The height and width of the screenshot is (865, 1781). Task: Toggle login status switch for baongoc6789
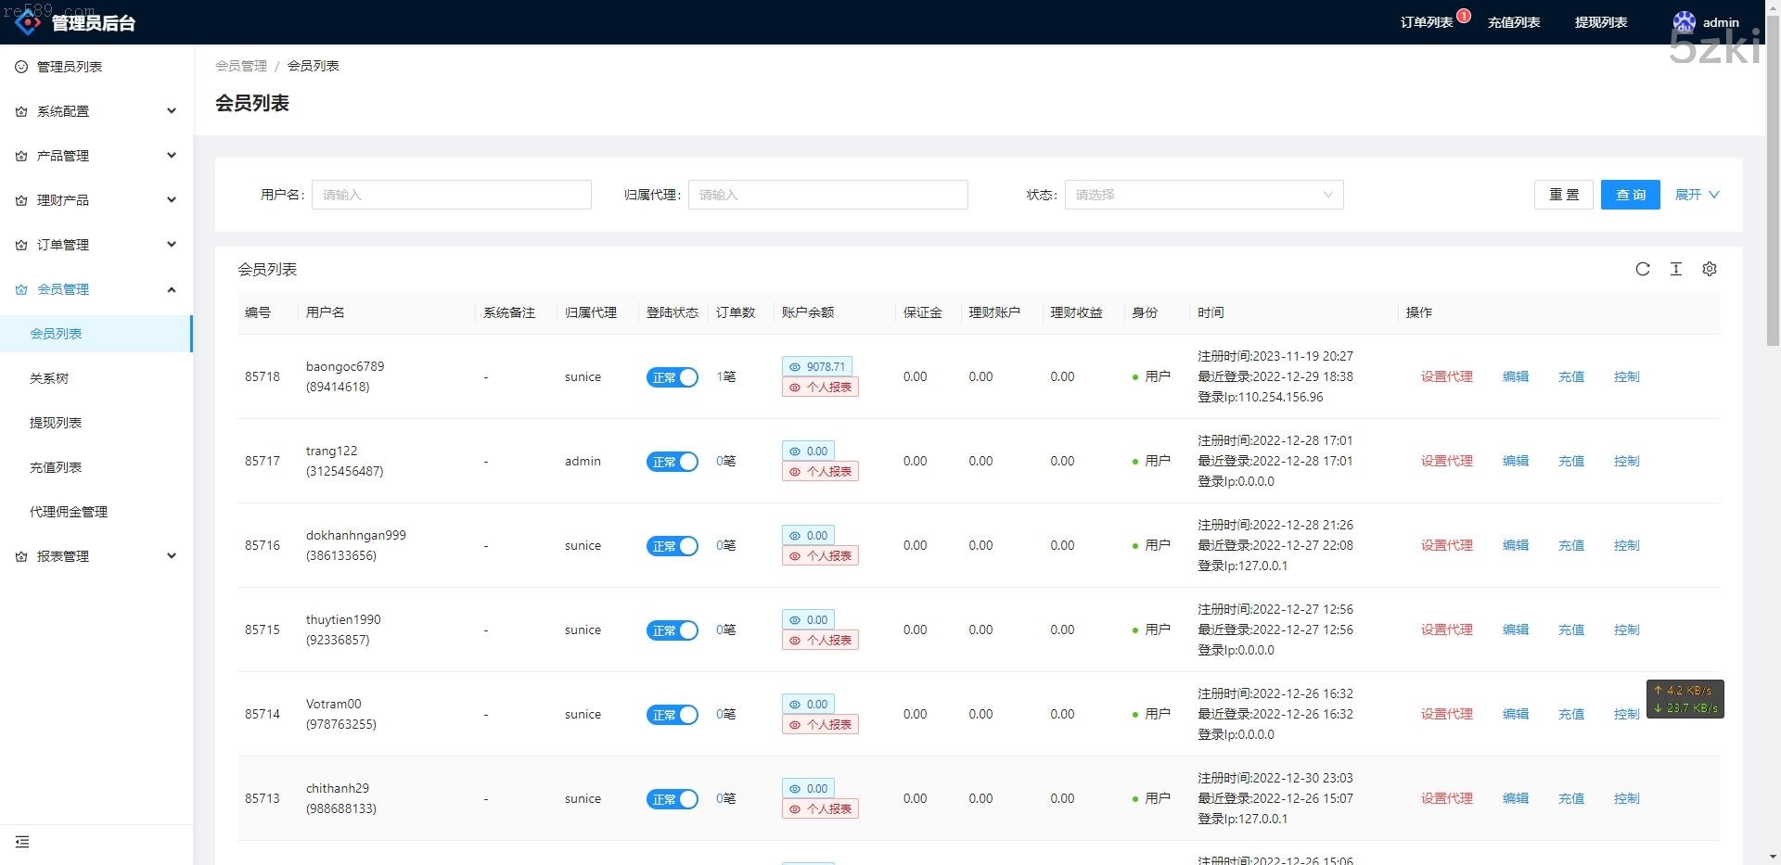coord(672,377)
